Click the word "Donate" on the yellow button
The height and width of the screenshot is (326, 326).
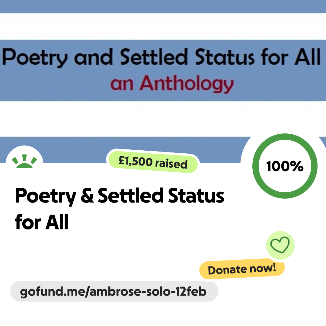point(224,270)
